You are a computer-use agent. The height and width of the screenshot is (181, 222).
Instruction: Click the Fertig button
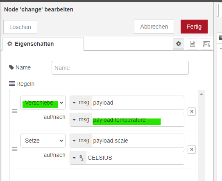(194, 27)
